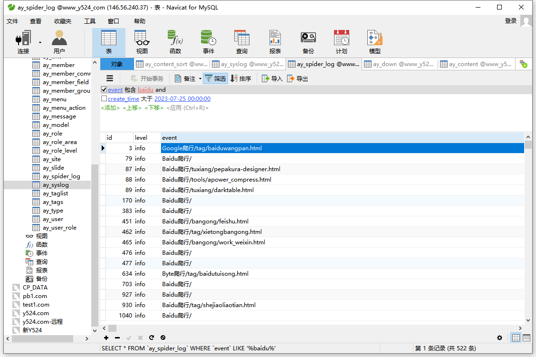Open the 窗口 menu
Image resolution: width=536 pixels, height=357 pixels.
coord(114,21)
